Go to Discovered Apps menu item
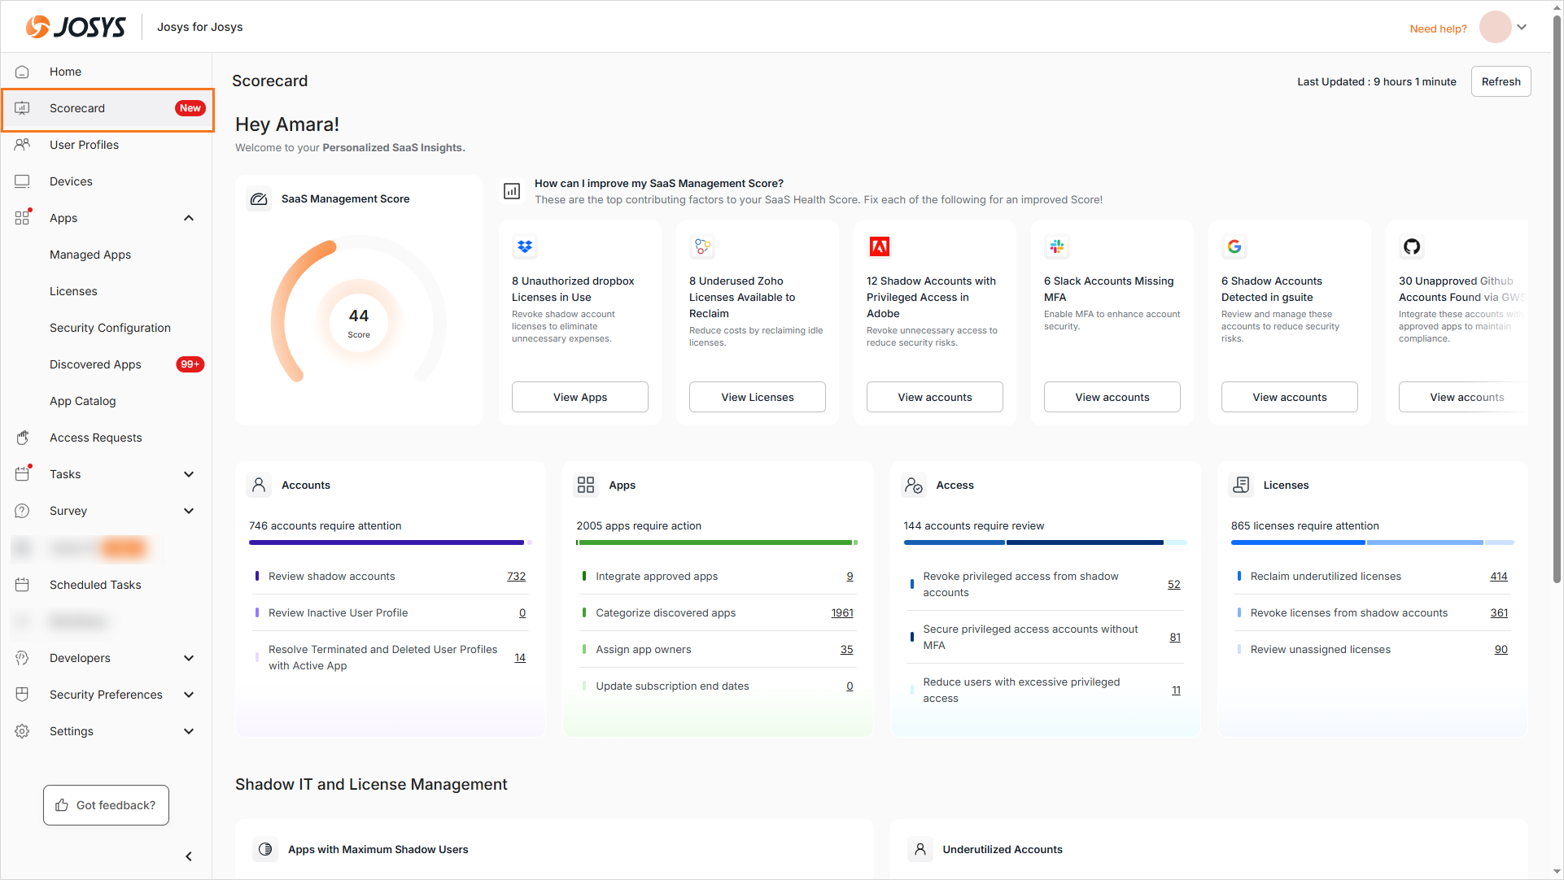Screen dimensions: 1564x880 point(95,364)
